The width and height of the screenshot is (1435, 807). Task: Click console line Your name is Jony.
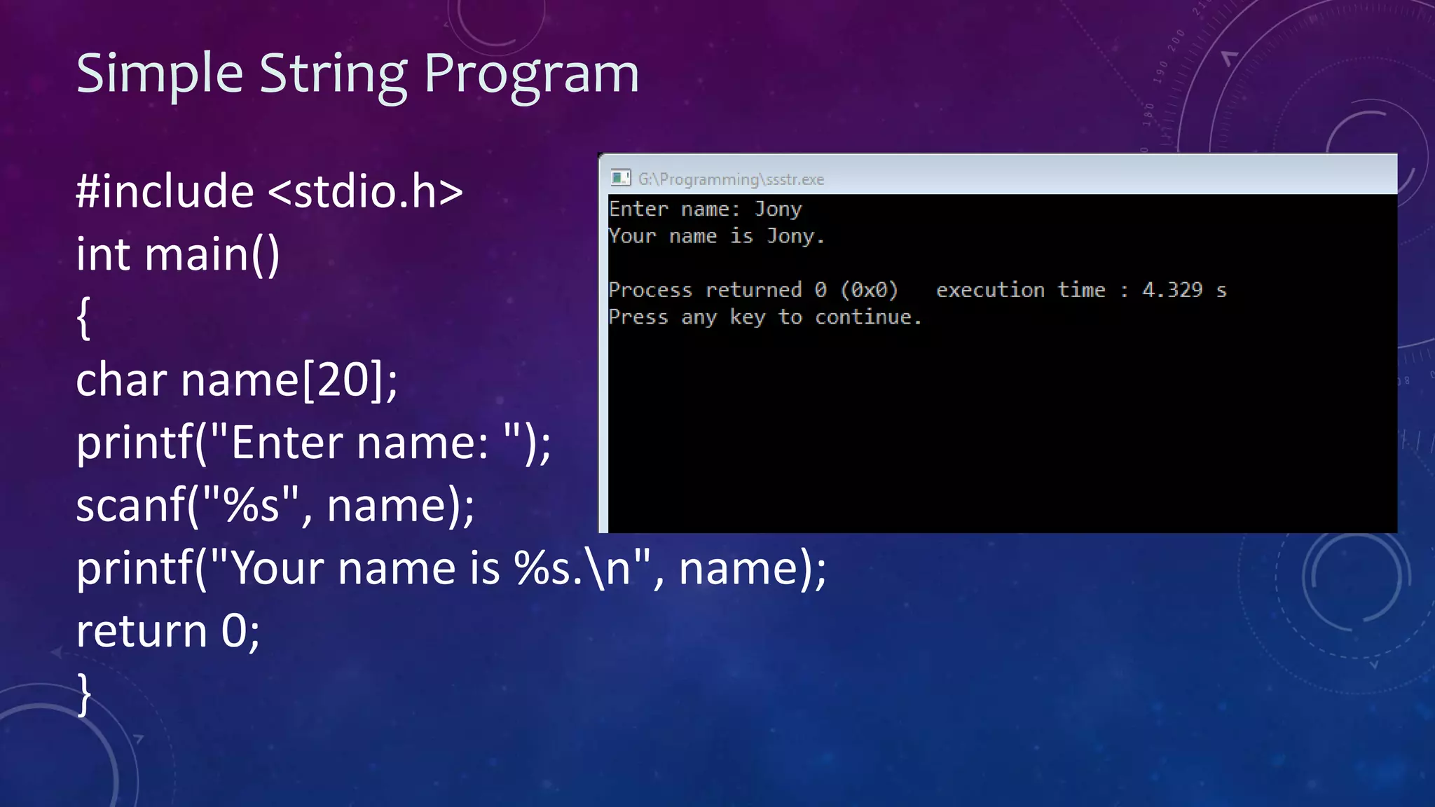[x=717, y=236]
